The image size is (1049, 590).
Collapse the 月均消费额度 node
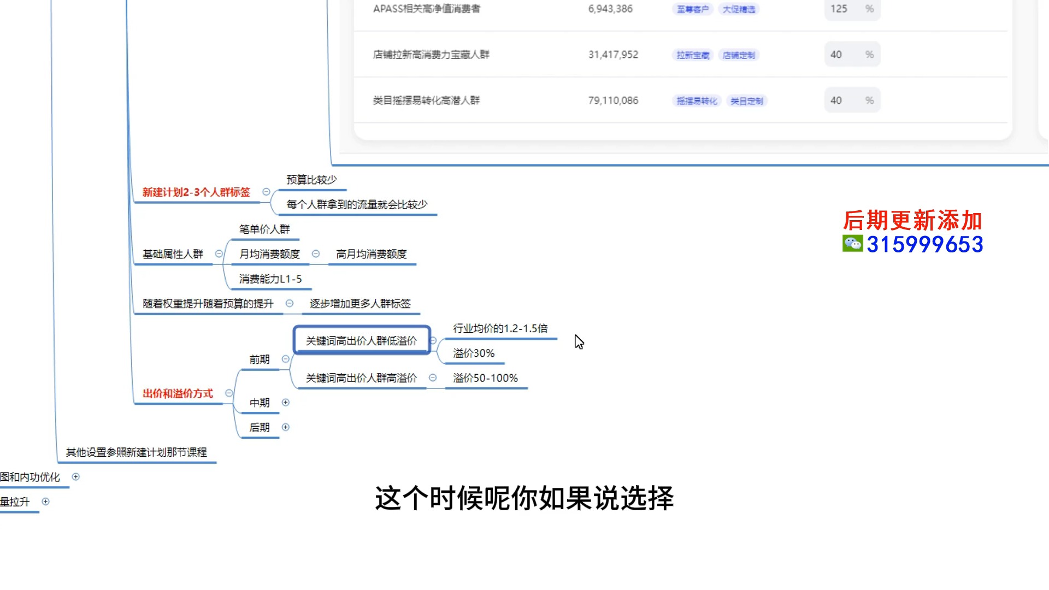pos(316,254)
